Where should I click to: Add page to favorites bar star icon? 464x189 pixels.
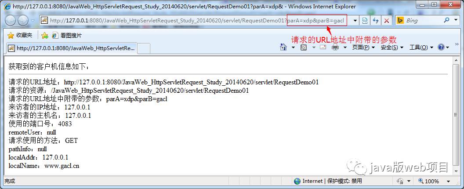click(45, 36)
